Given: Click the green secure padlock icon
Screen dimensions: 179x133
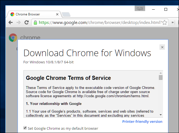Looking at the screenshot, I should click(x=35, y=23).
